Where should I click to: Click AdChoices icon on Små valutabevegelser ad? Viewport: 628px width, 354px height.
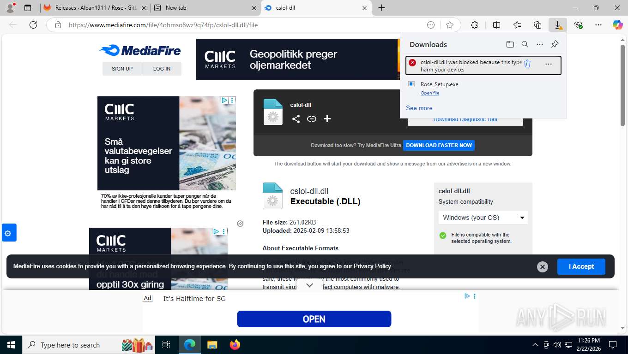tap(224, 100)
